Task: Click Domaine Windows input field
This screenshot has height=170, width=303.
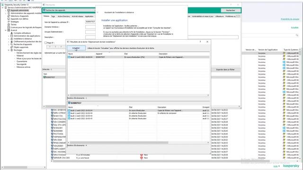Action: (x=90, y=27)
